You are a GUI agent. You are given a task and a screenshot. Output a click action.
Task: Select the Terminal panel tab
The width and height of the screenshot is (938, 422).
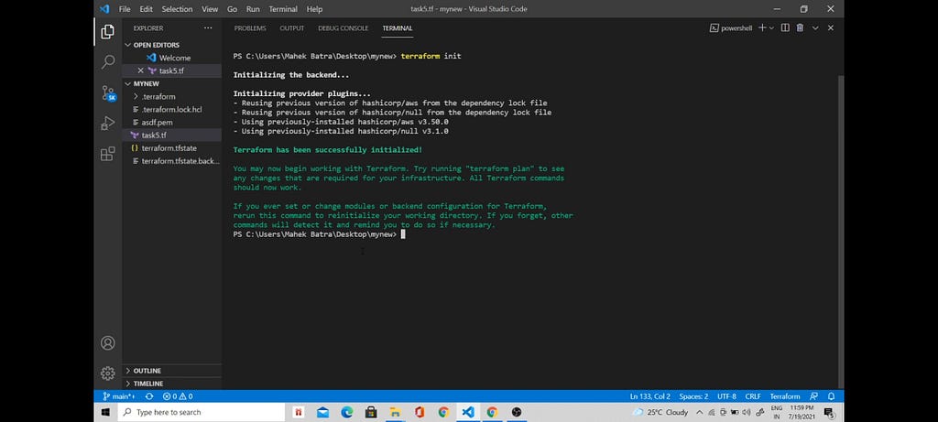(x=398, y=28)
